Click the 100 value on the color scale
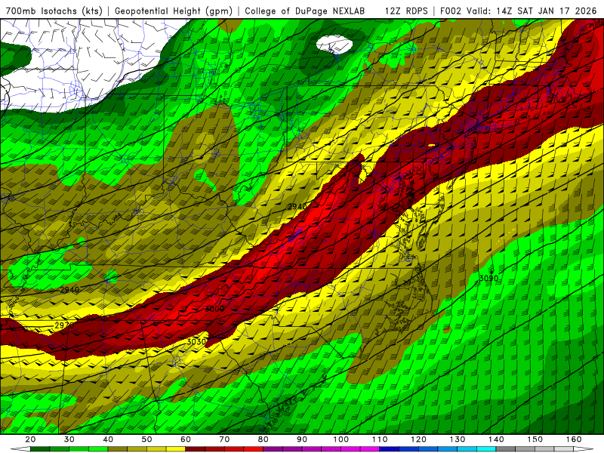This screenshot has height=453, width=604. coord(341,439)
